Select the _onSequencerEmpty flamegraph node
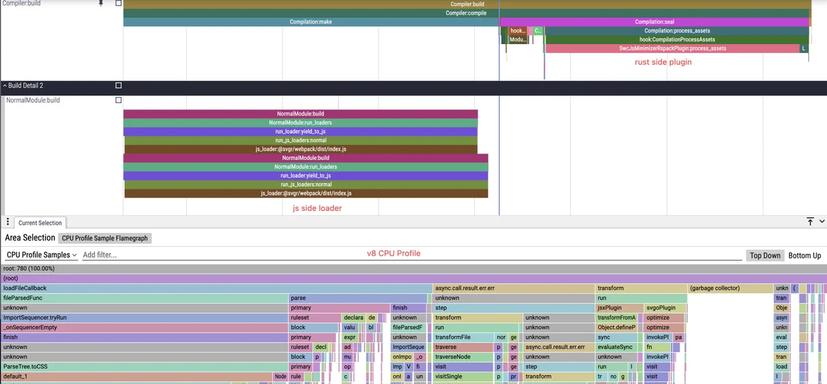827x384 pixels. pos(144,327)
